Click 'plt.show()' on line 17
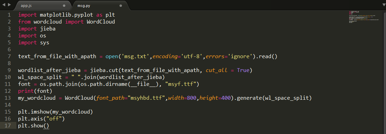This screenshot has height=134, width=386. [x=34, y=126]
